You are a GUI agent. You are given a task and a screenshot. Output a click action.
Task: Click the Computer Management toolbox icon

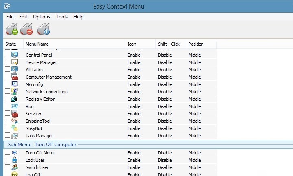(15, 77)
